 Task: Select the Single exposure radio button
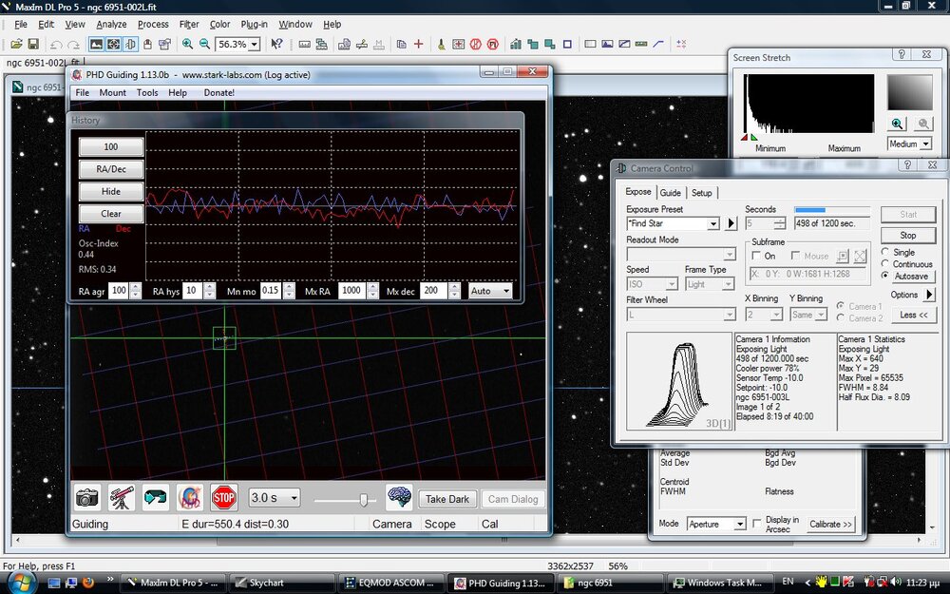(x=886, y=252)
